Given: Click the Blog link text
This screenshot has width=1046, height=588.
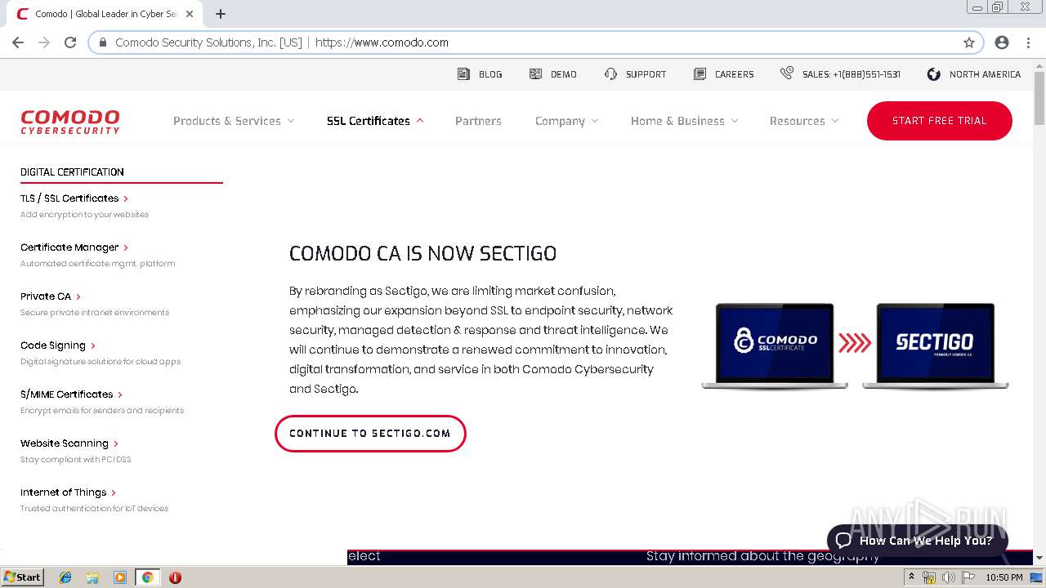Looking at the screenshot, I should click(x=490, y=74).
